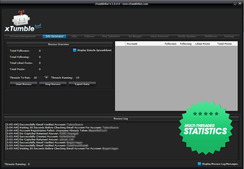The image size is (244, 169).
Task: Select the Info Generator tab
Action: (54, 36)
